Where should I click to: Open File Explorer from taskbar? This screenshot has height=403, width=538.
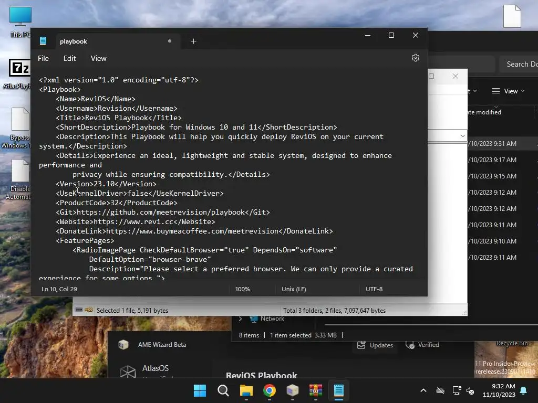[246, 390]
